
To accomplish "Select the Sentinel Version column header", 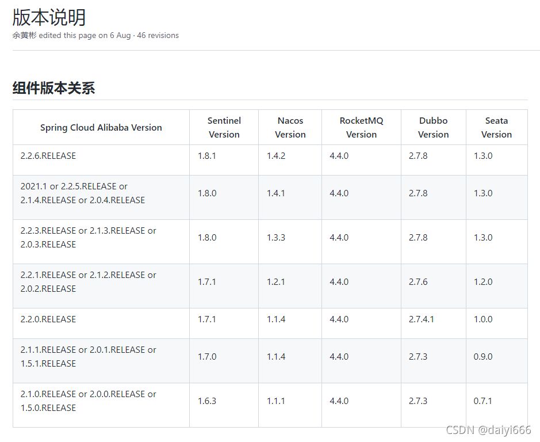I will [224, 128].
